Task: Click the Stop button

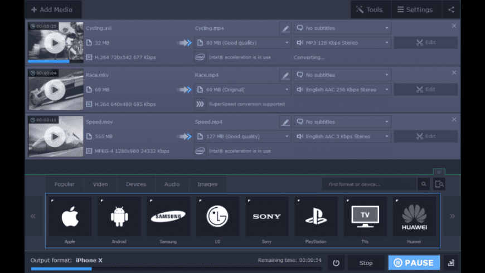Action: [366, 263]
